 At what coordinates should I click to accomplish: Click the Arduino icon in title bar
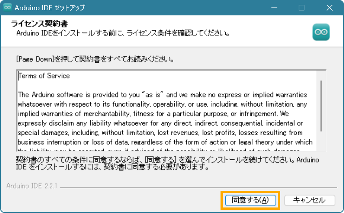coord(7,7)
